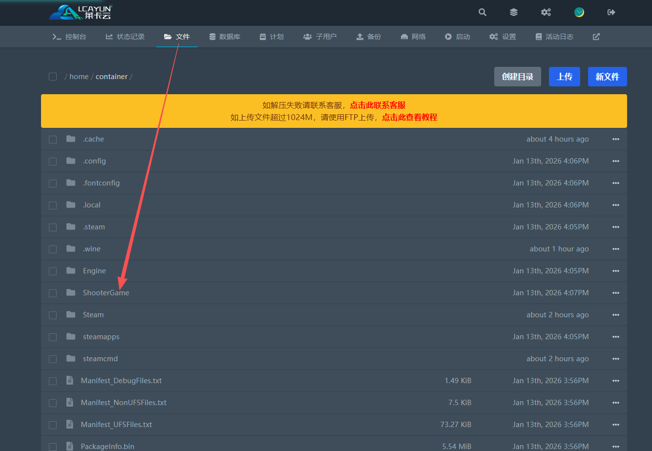The height and width of the screenshot is (451, 652).
Task: Open the layers stack icon in header
Action: pyautogui.click(x=514, y=12)
